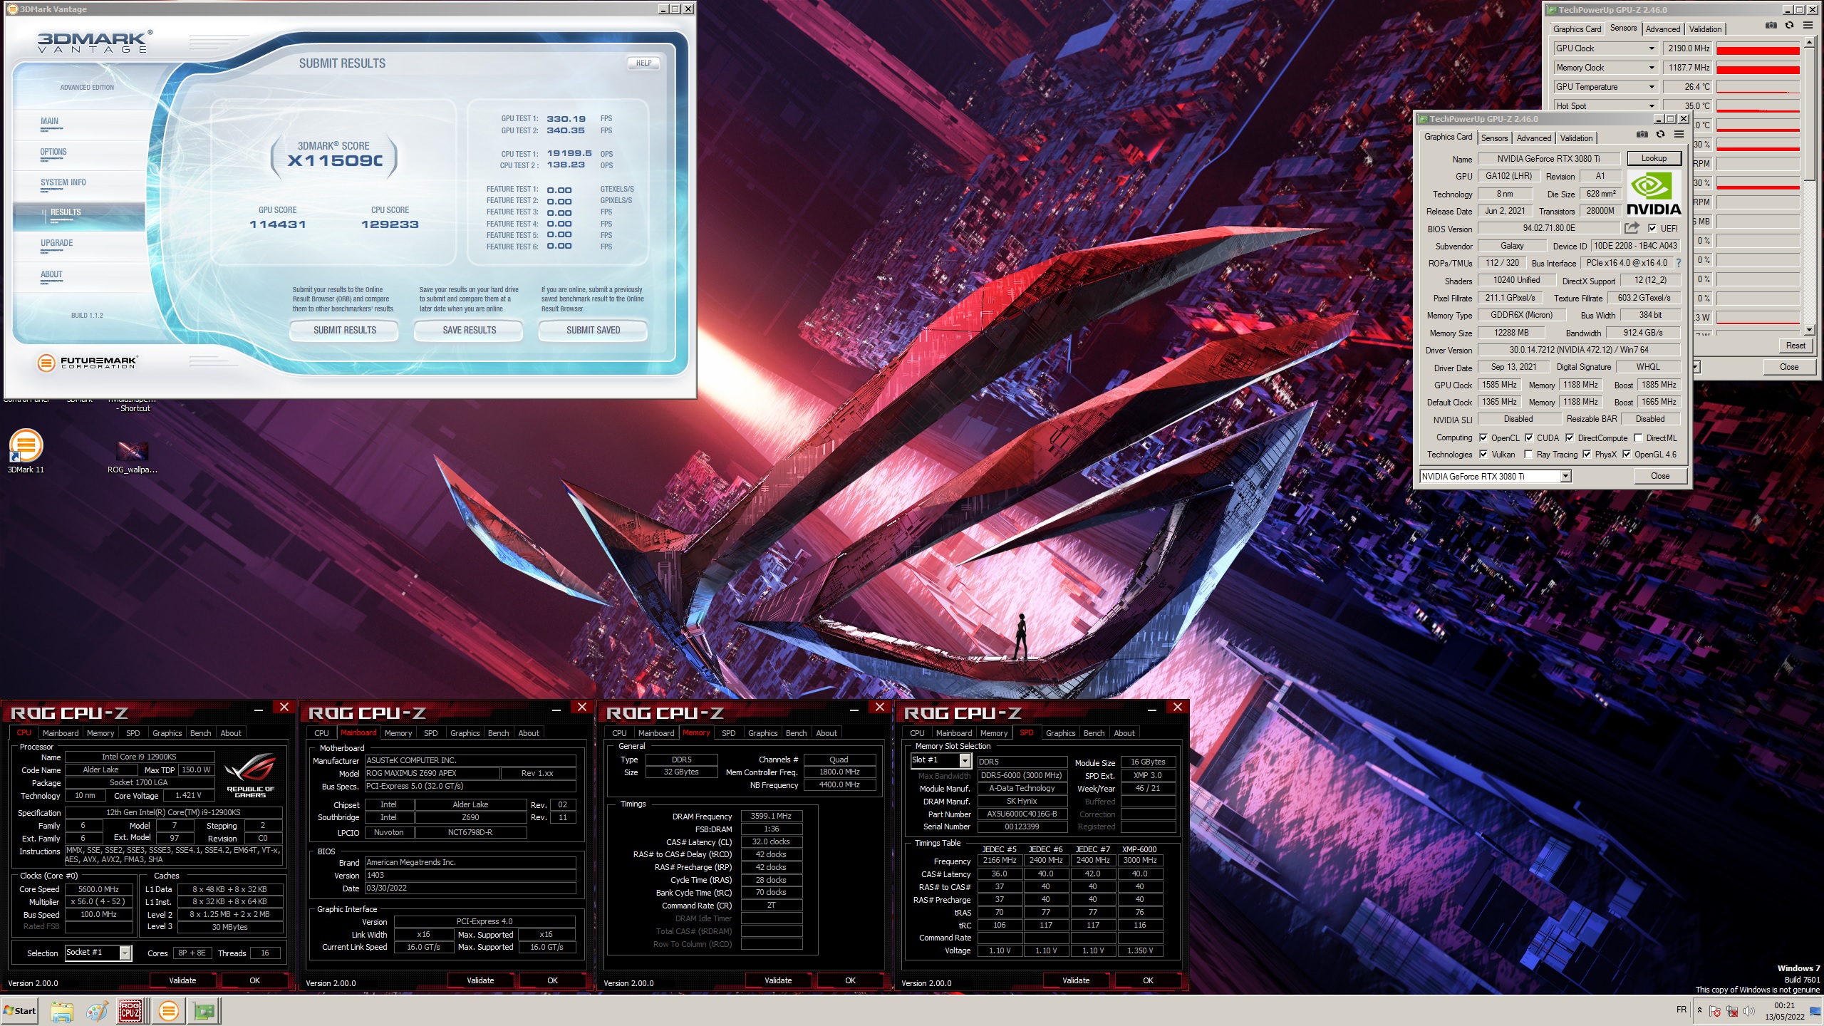Switch to the Sensors tab in front GPU-Z window
1824x1026 pixels.
1494,138
